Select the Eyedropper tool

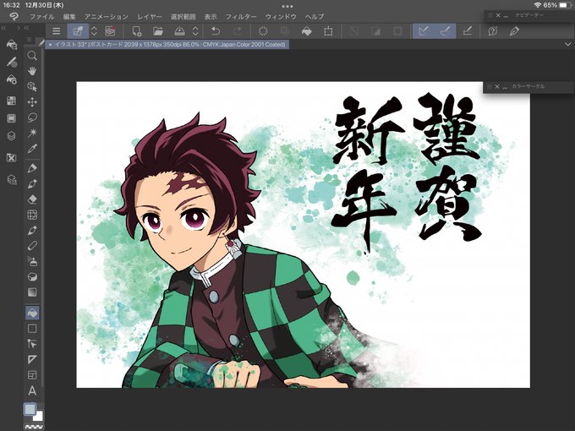[x=32, y=149]
